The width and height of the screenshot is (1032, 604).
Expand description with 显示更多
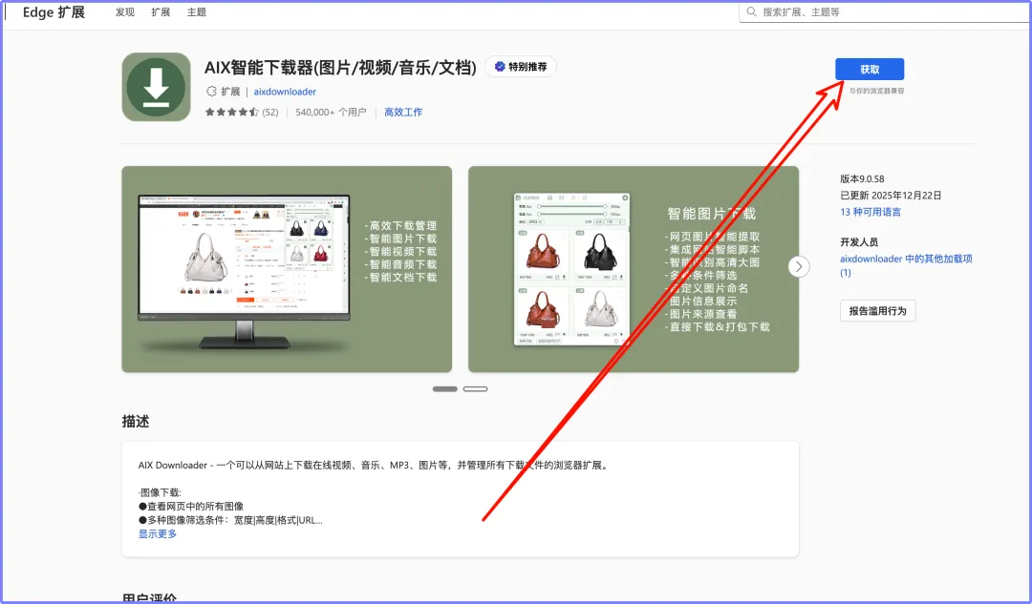pyautogui.click(x=158, y=533)
